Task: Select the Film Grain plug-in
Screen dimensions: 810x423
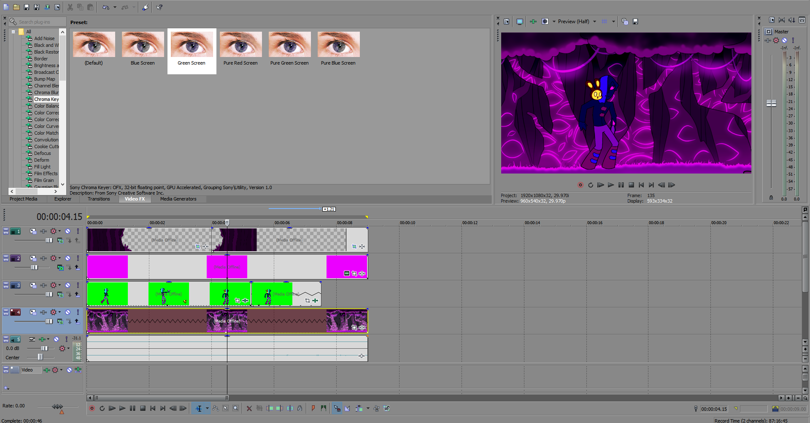Action: 44,180
